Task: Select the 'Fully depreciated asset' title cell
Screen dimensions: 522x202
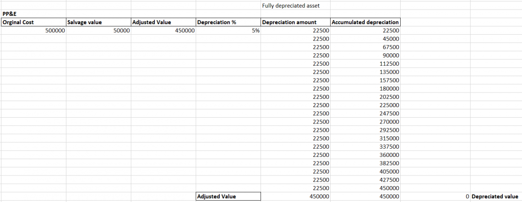Action: (x=290, y=5)
